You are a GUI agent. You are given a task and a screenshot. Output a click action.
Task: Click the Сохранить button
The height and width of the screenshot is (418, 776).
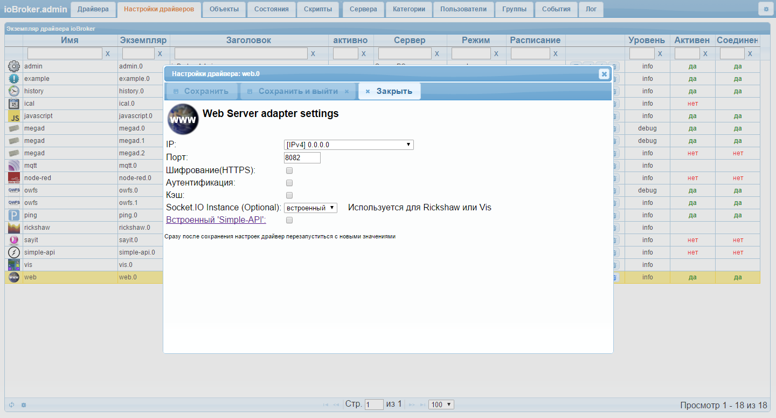[202, 91]
